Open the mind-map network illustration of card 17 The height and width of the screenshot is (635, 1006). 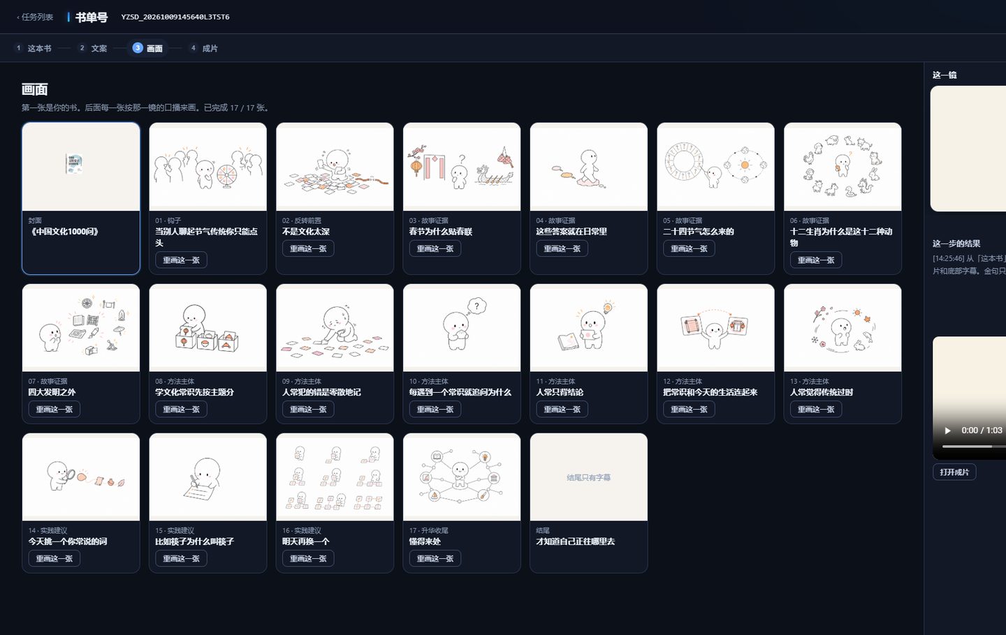pos(462,477)
